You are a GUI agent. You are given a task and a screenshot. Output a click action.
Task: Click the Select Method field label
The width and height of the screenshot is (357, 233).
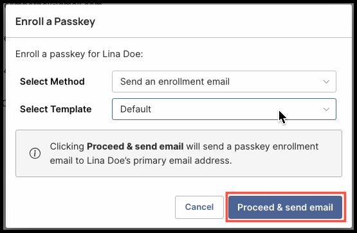(x=52, y=82)
